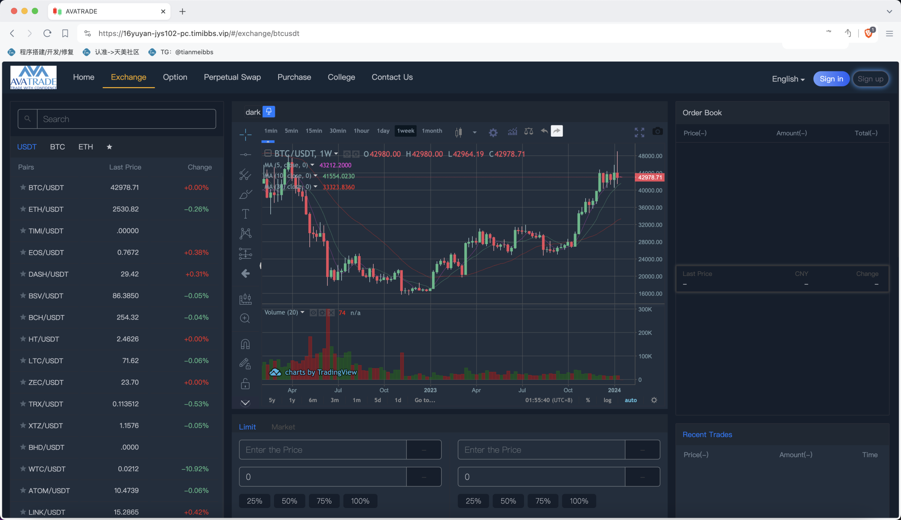The height and width of the screenshot is (520, 901).
Task: Open the English language dropdown
Action: tap(788, 79)
